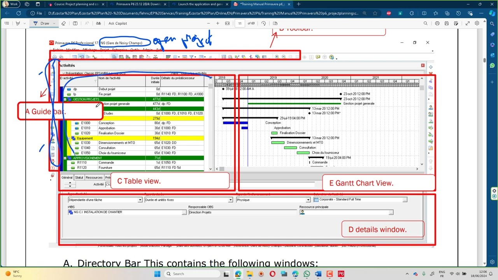Open Outlook in the Edge sidebar
Screen dimensions: 498x280
492,55
